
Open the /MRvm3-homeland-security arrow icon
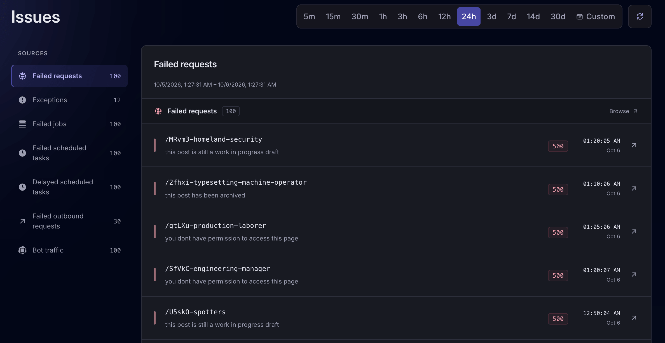634,145
